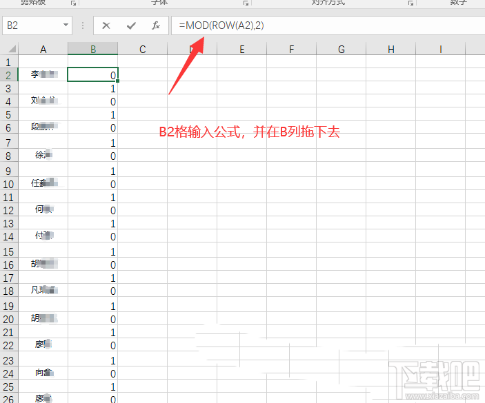Select column C header
The width and height of the screenshot is (485, 403).
142,49
